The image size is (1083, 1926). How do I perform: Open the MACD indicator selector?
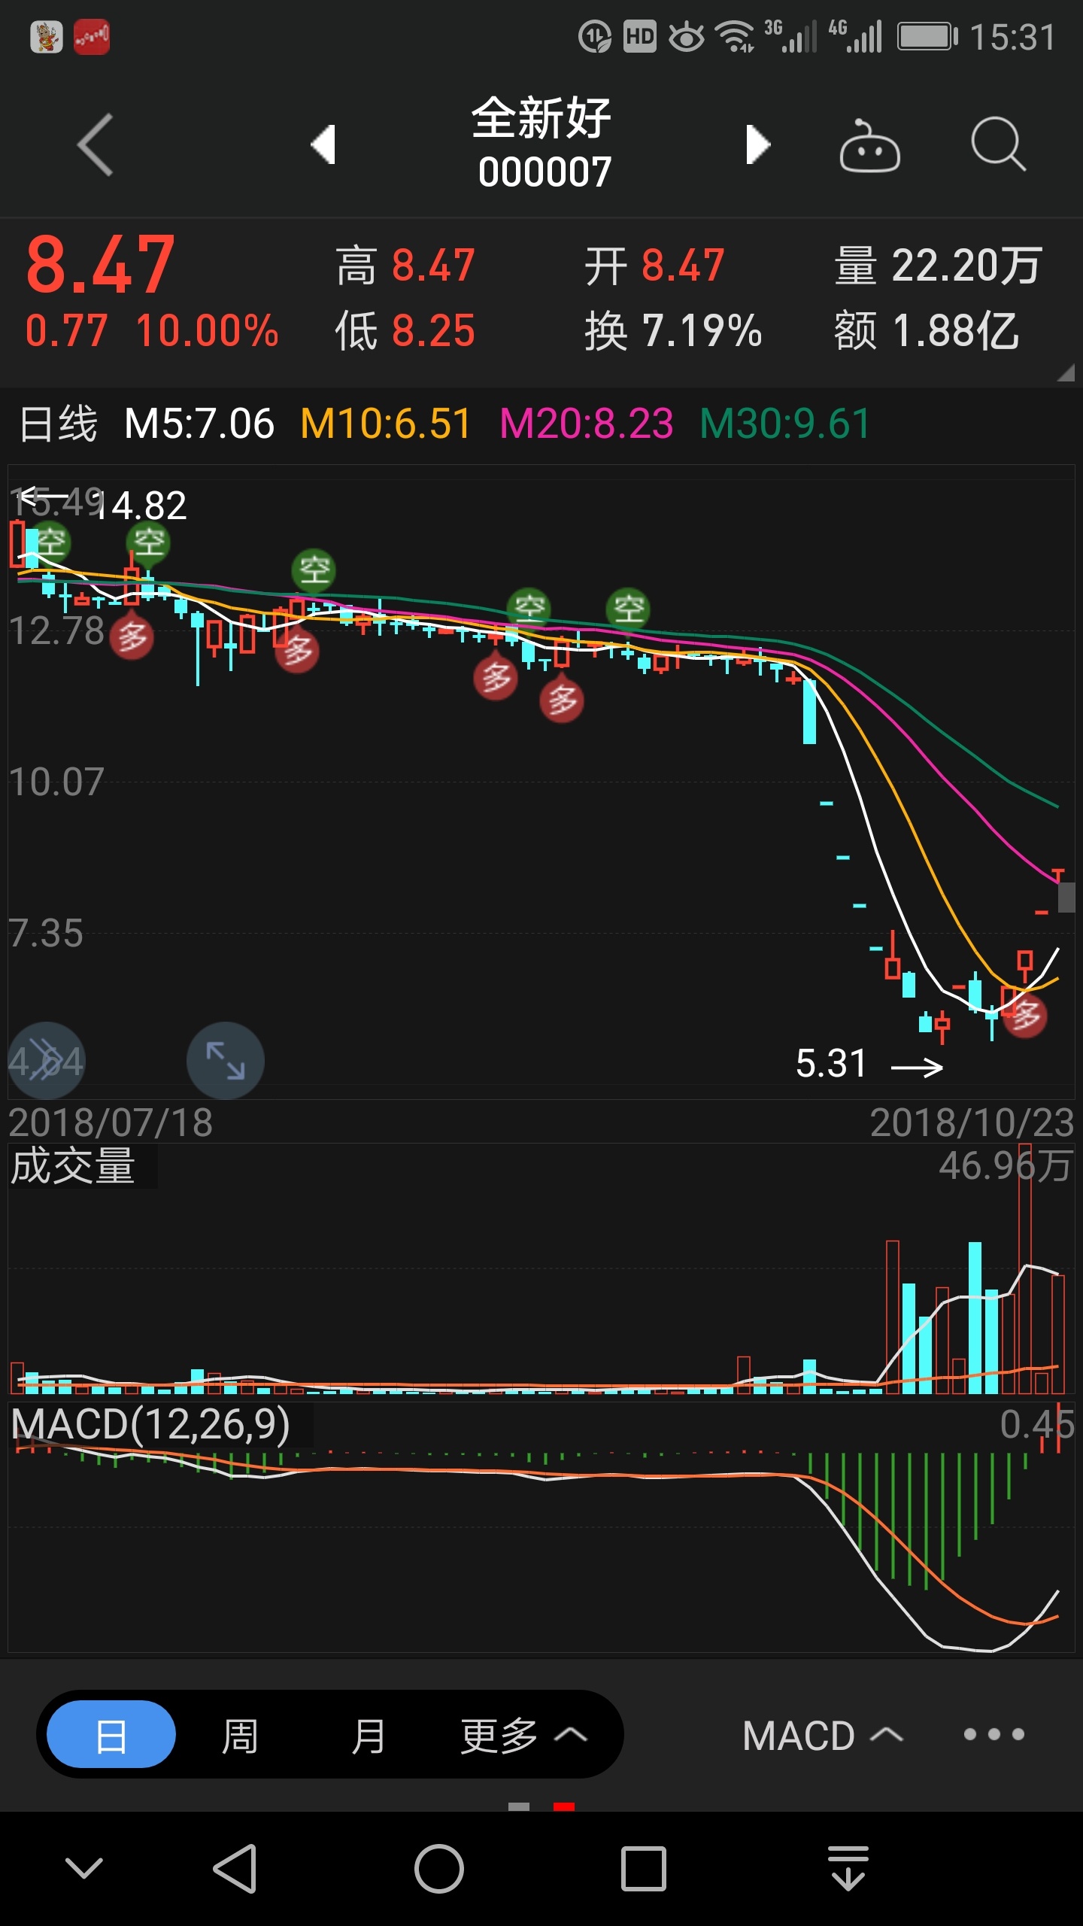[x=822, y=1736]
